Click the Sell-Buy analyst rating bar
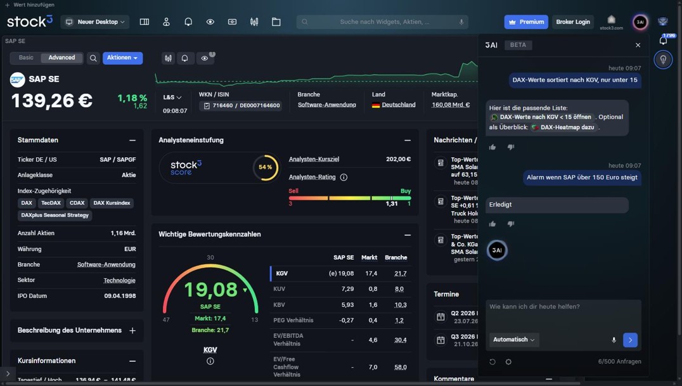The height and width of the screenshot is (386, 682). coord(350,198)
